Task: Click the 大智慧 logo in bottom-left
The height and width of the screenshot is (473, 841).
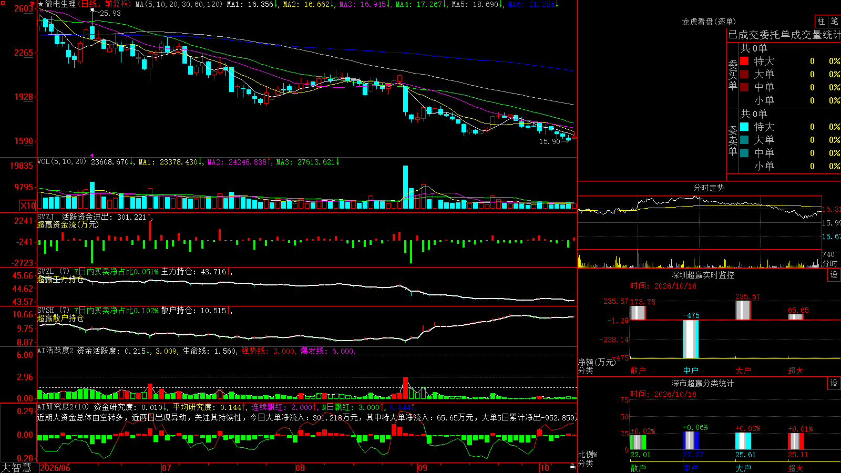Action: click(16, 467)
